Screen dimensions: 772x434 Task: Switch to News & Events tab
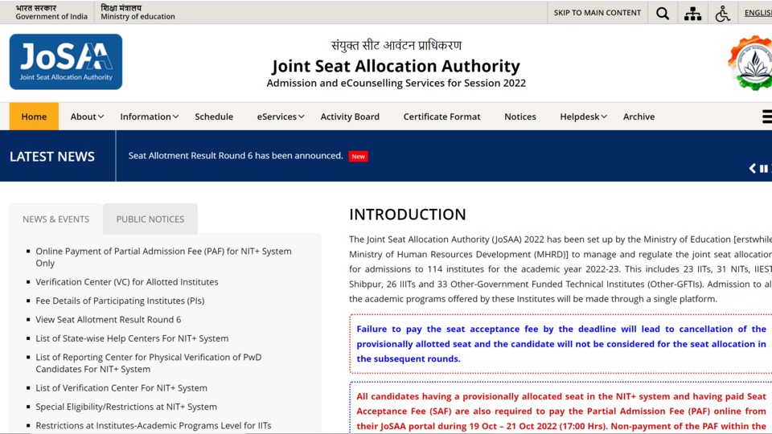(x=55, y=219)
